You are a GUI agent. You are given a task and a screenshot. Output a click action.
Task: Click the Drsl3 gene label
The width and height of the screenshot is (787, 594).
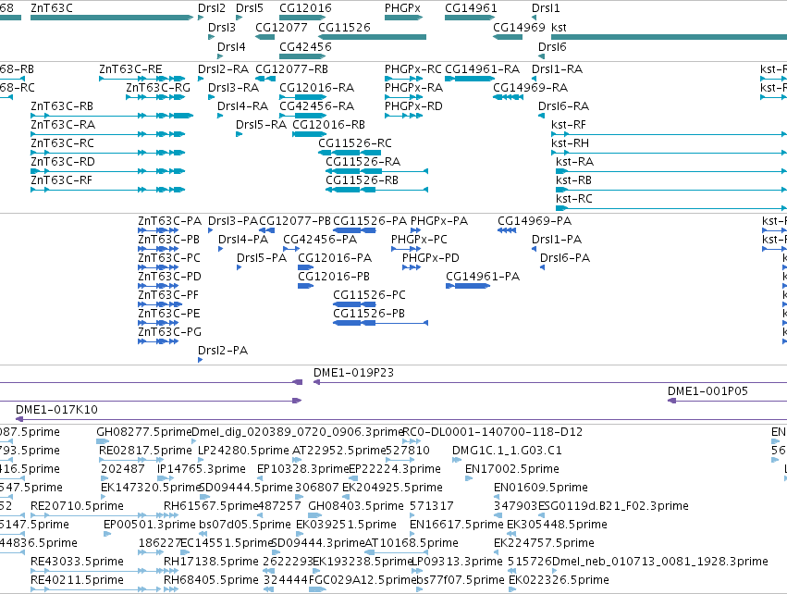[x=222, y=27]
